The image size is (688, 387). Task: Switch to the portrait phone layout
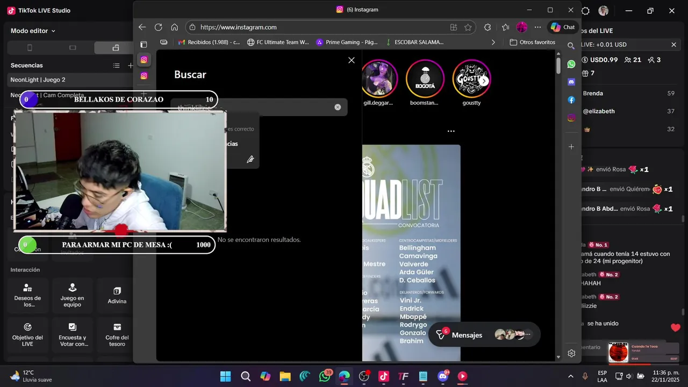pyautogui.click(x=30, y=48)
